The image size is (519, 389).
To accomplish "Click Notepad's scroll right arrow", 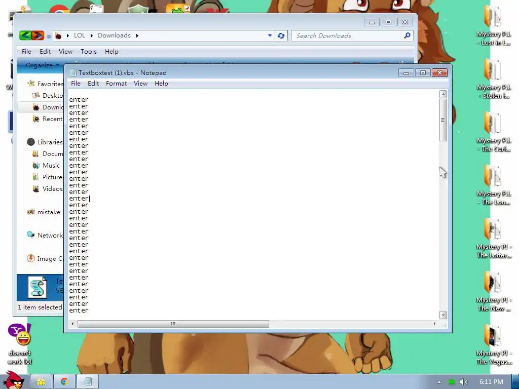I will 434,324.
